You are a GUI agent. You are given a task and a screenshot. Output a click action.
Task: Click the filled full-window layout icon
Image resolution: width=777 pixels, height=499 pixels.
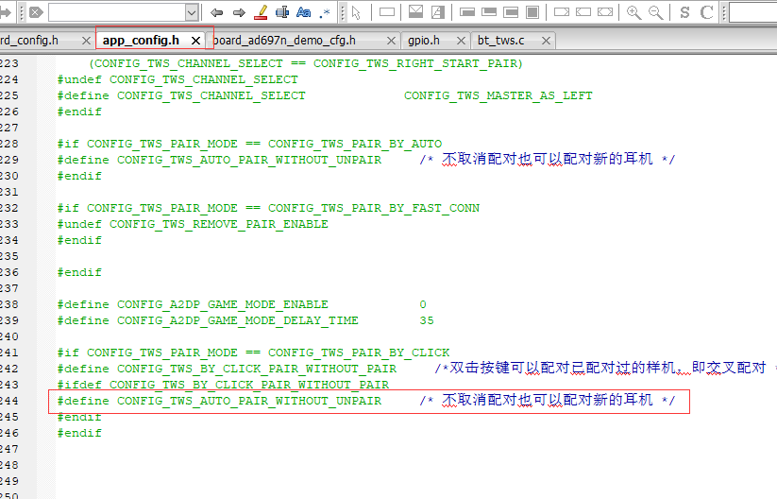click(532, 12)
